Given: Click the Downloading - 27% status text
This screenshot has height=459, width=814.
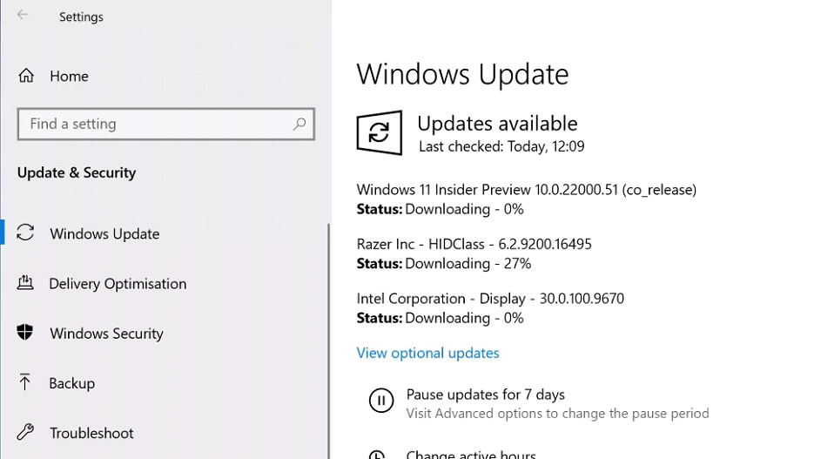Looking at the screenshot, I should (x=468, y=264).
